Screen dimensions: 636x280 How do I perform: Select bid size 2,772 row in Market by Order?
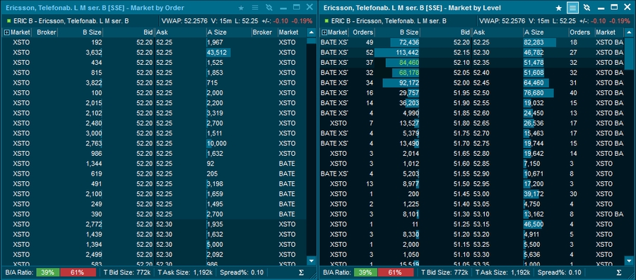coord(94,224)
